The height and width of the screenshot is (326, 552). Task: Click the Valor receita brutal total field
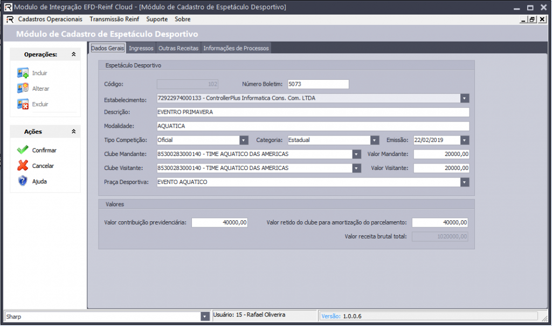(440, 236)
